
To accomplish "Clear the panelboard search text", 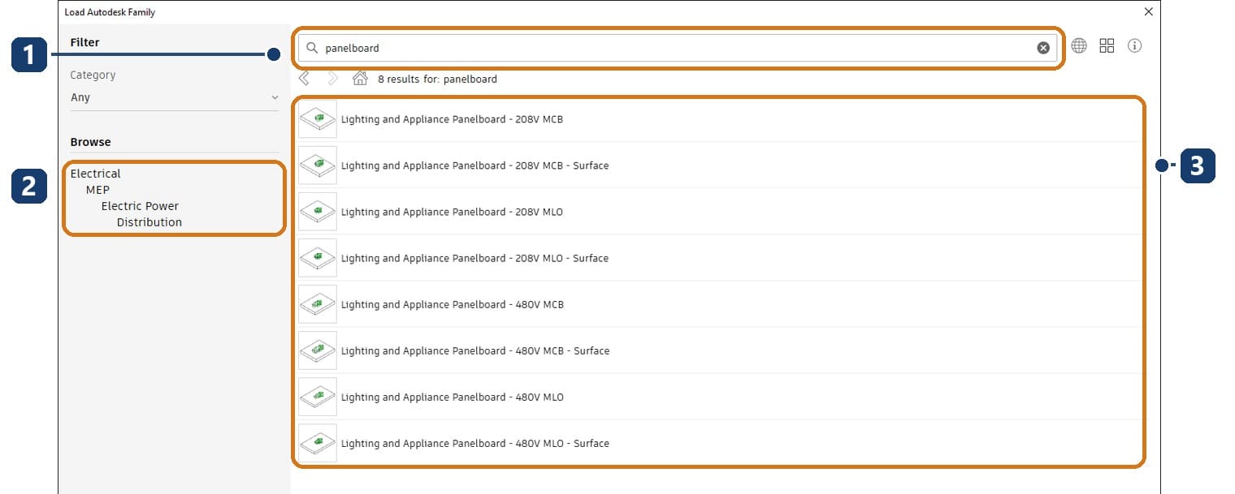I will tap(1043, 48).
